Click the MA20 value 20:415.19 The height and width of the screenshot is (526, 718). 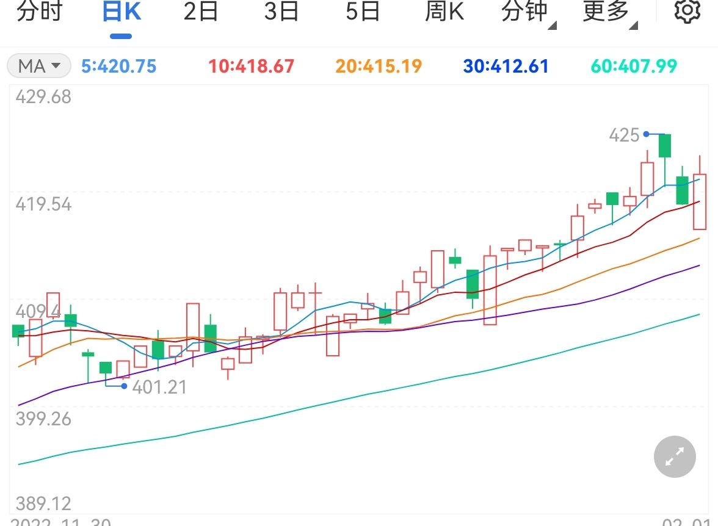[379, 67]
